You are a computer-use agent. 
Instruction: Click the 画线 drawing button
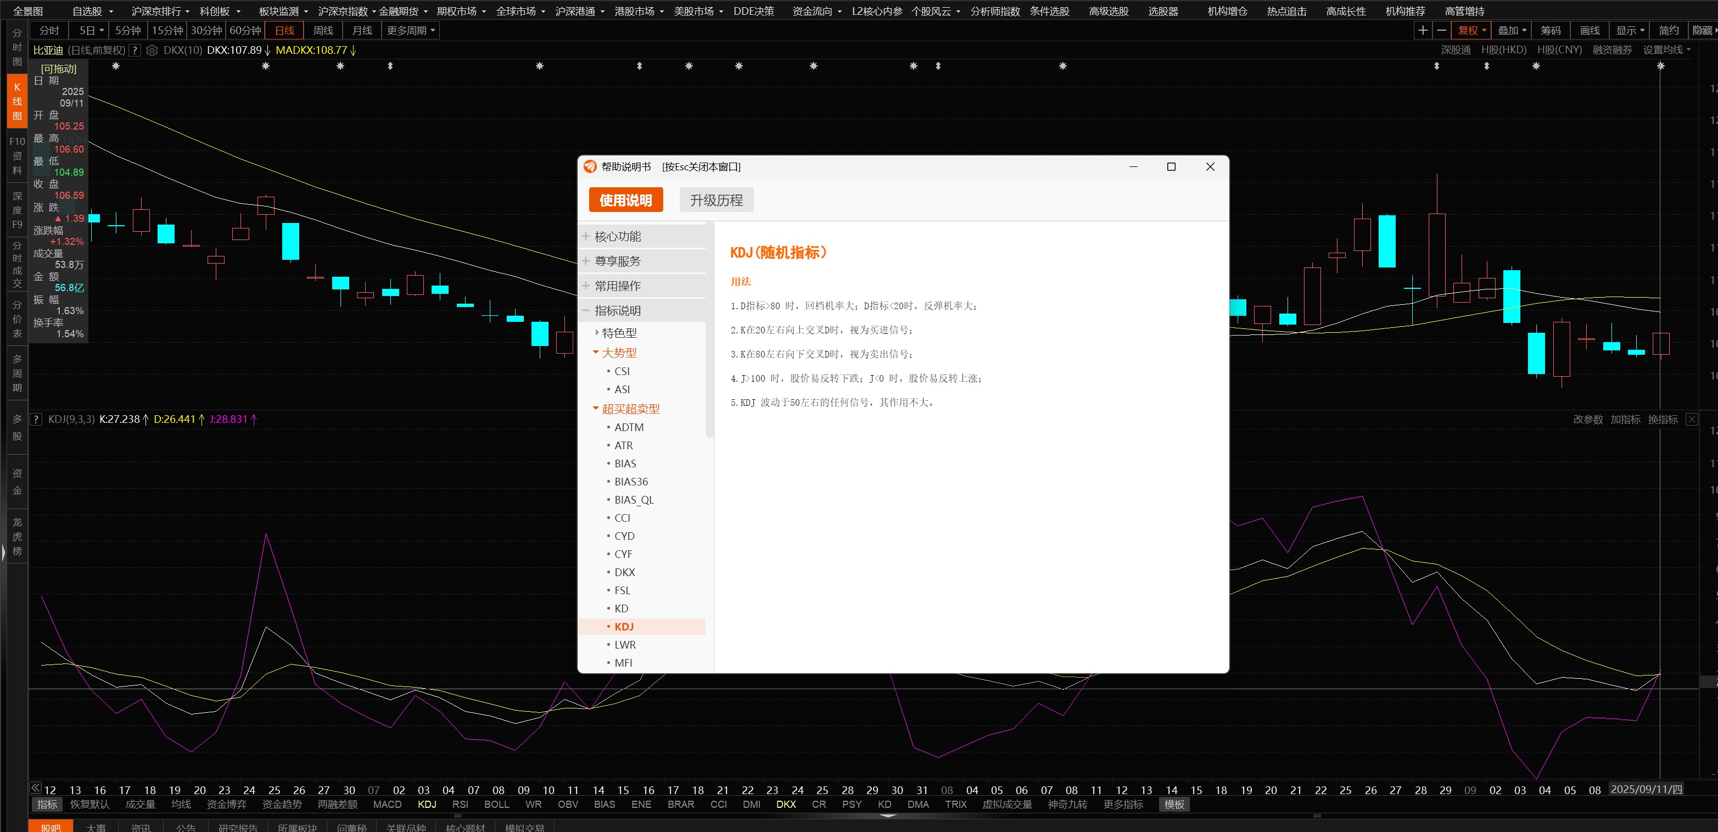click(x=1590, y=31)
